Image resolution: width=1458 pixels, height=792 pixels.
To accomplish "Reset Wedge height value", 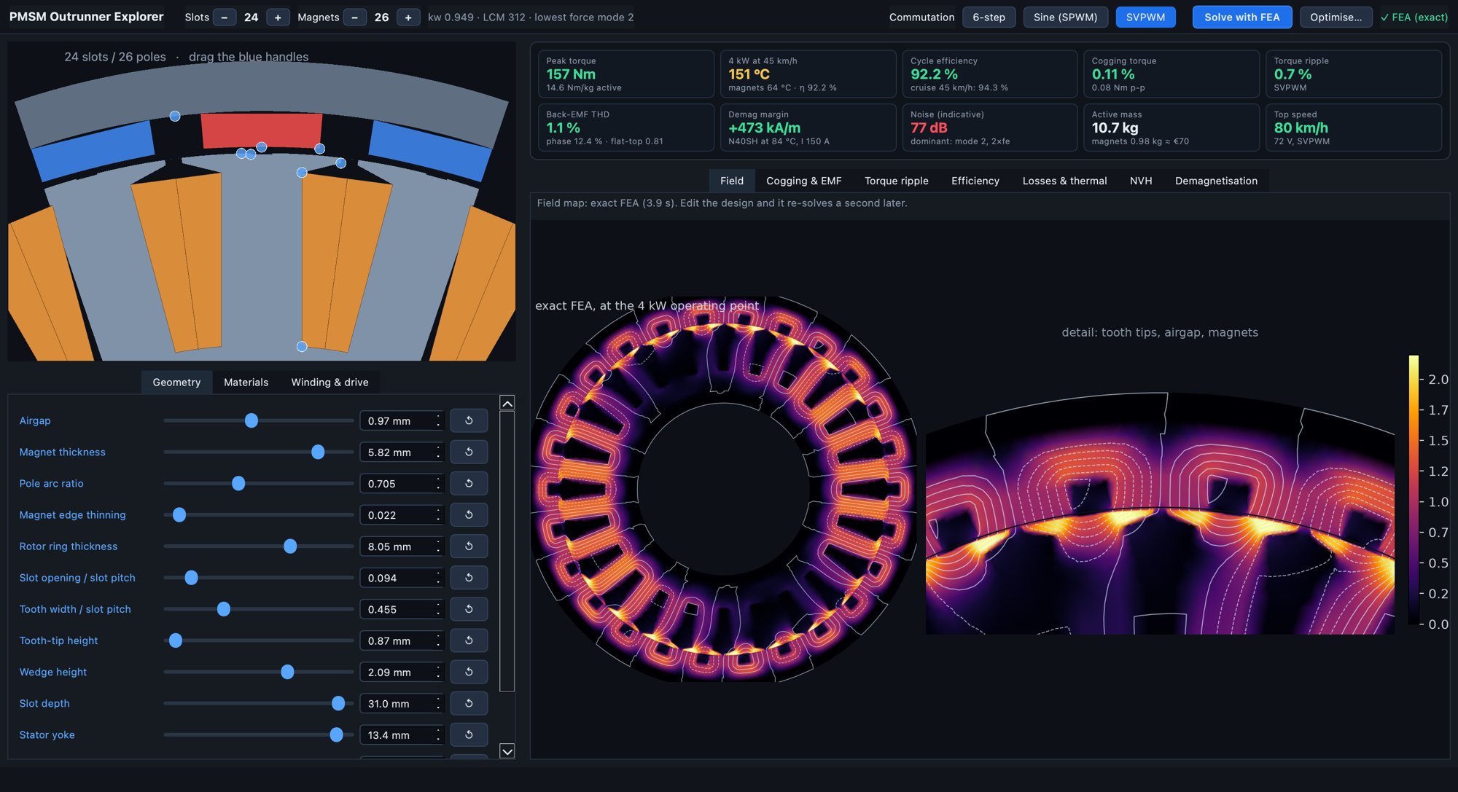I will coord(469,672).
